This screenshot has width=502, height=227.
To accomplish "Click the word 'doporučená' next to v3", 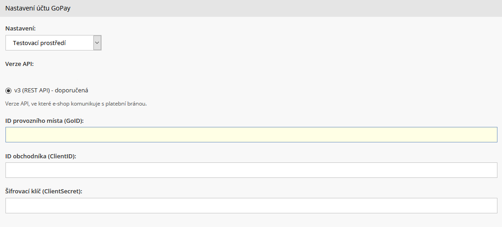I will click(74, 91).
